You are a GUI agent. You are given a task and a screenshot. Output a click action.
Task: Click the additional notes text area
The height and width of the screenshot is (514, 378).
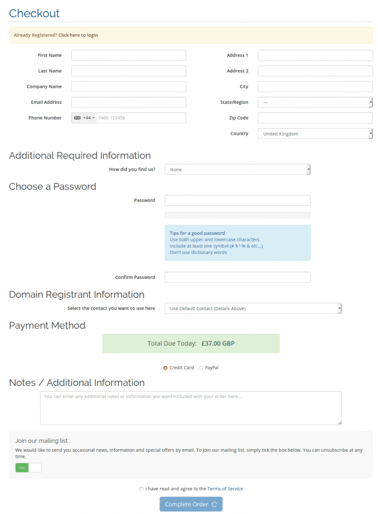(x=191, y=408)
